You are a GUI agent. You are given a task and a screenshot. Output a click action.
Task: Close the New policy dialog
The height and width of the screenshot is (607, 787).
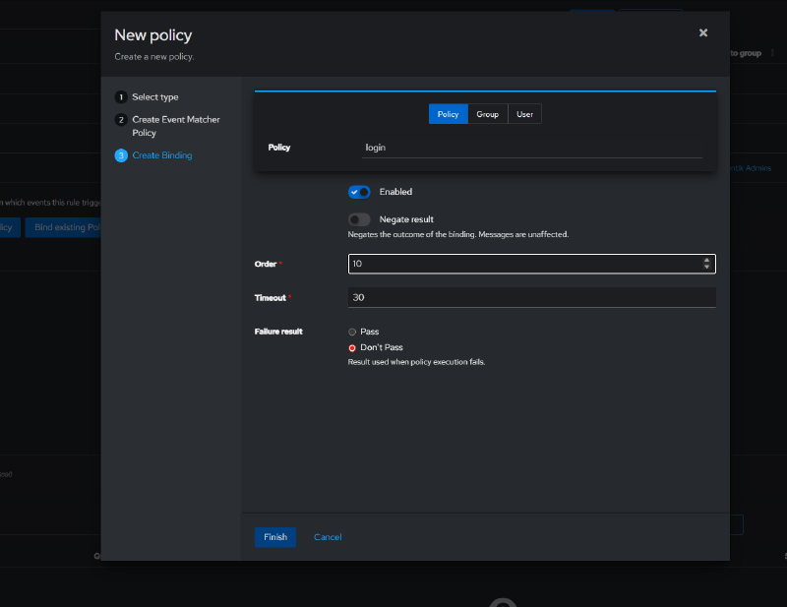click(x=703, y=32)
